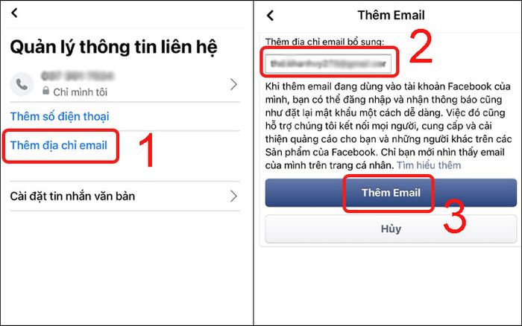Click the red number 1 annotation
This screenshot has height=326, width=522.
(x=146, y=150)
